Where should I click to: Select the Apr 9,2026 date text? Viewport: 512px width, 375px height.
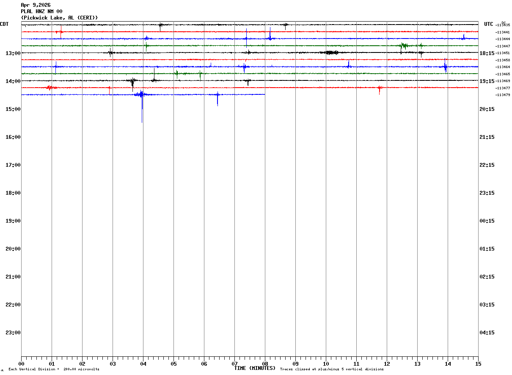[36, 5]
